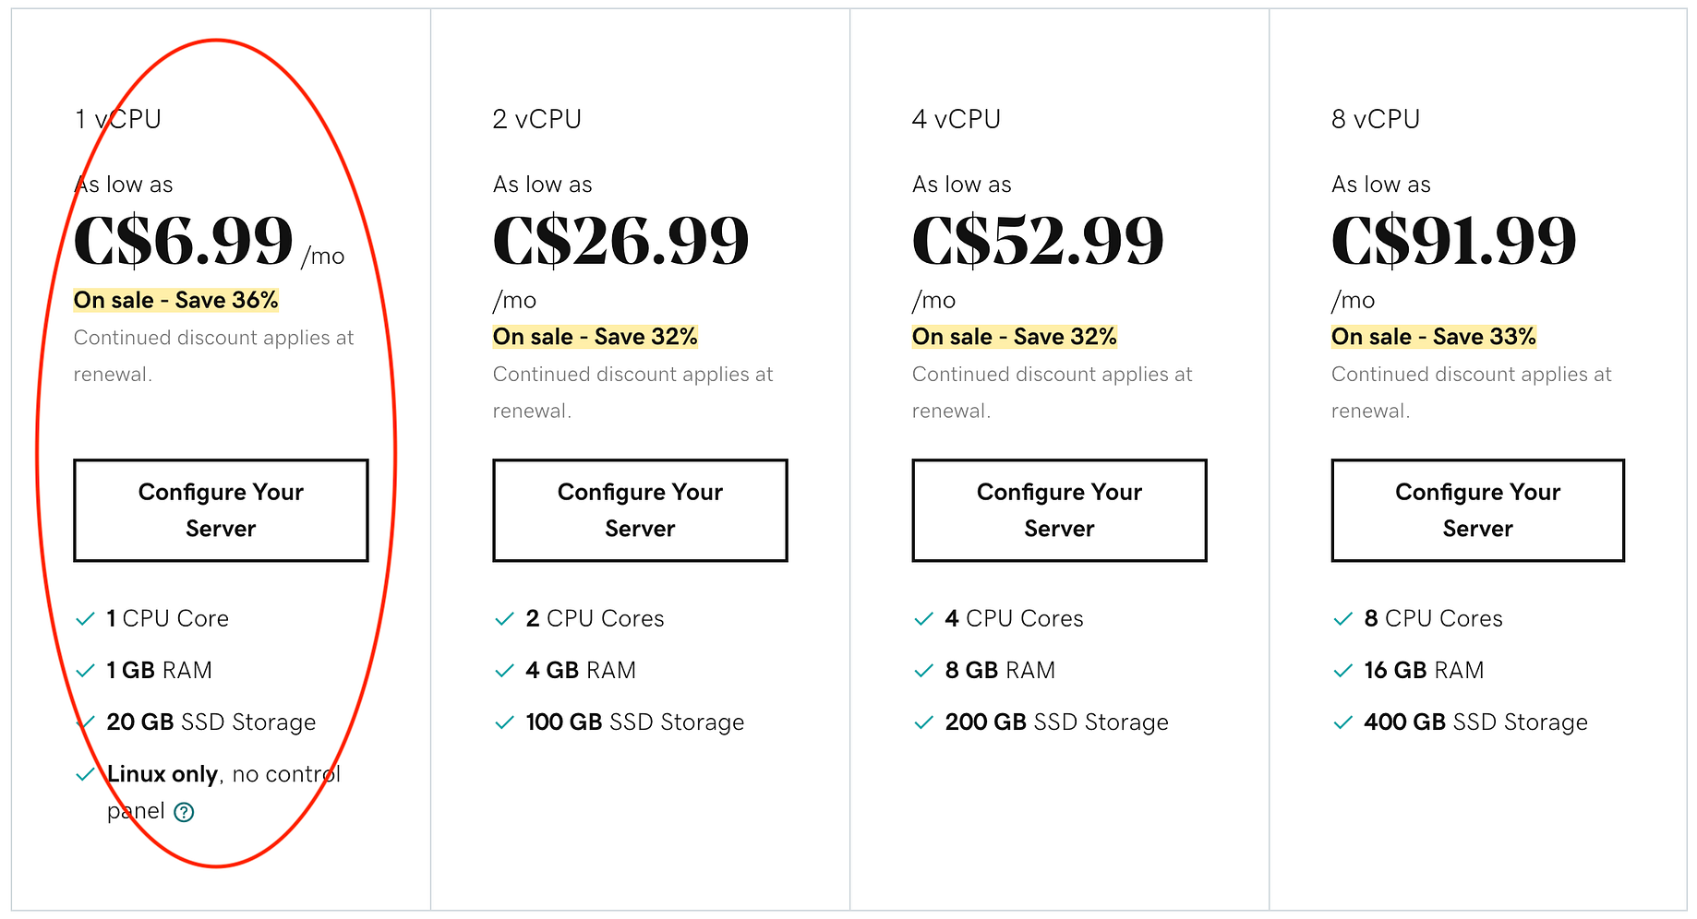Click the checkmark beside 1 GB RAM
Viewport: 1697px width, 919px height.
point(85,671)
